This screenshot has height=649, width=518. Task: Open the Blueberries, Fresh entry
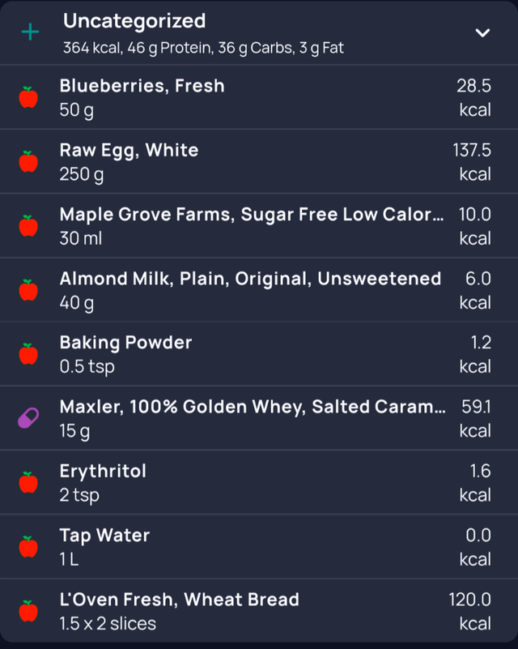click(243, 97)
